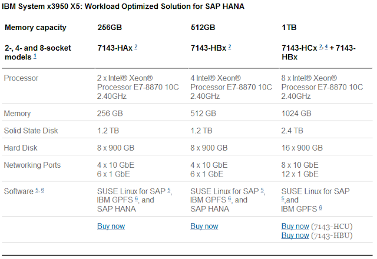Viewport: 377px width, 259px height.
Task: Click the 7143-HBx model name in 512GB column
Action: (209, 48)
